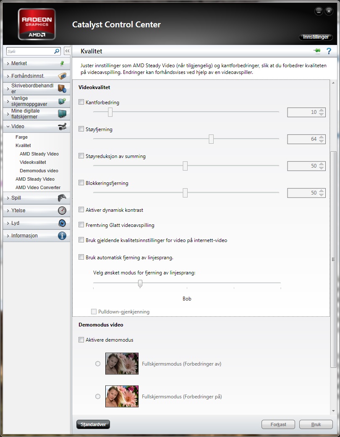Go to Demomodus video subsection
This screenshot has height=437, width=340.
(39, 171)
